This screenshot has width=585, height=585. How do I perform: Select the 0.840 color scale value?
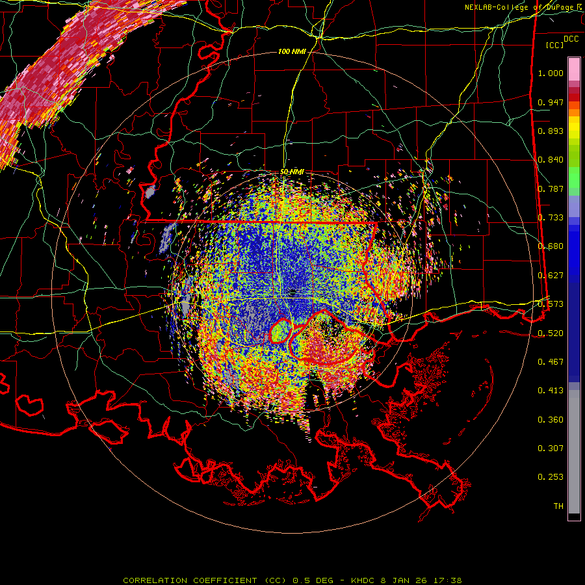[x=551, y=160]
